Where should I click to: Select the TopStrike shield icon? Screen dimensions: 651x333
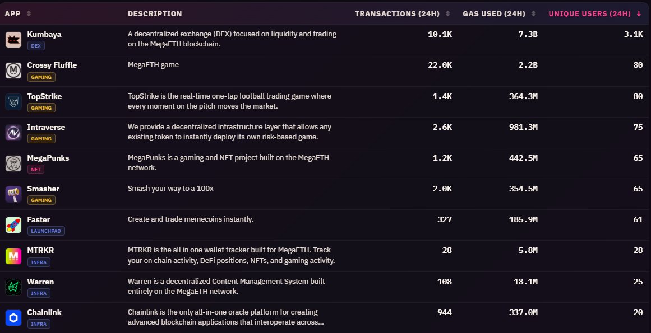click(13, 101)
